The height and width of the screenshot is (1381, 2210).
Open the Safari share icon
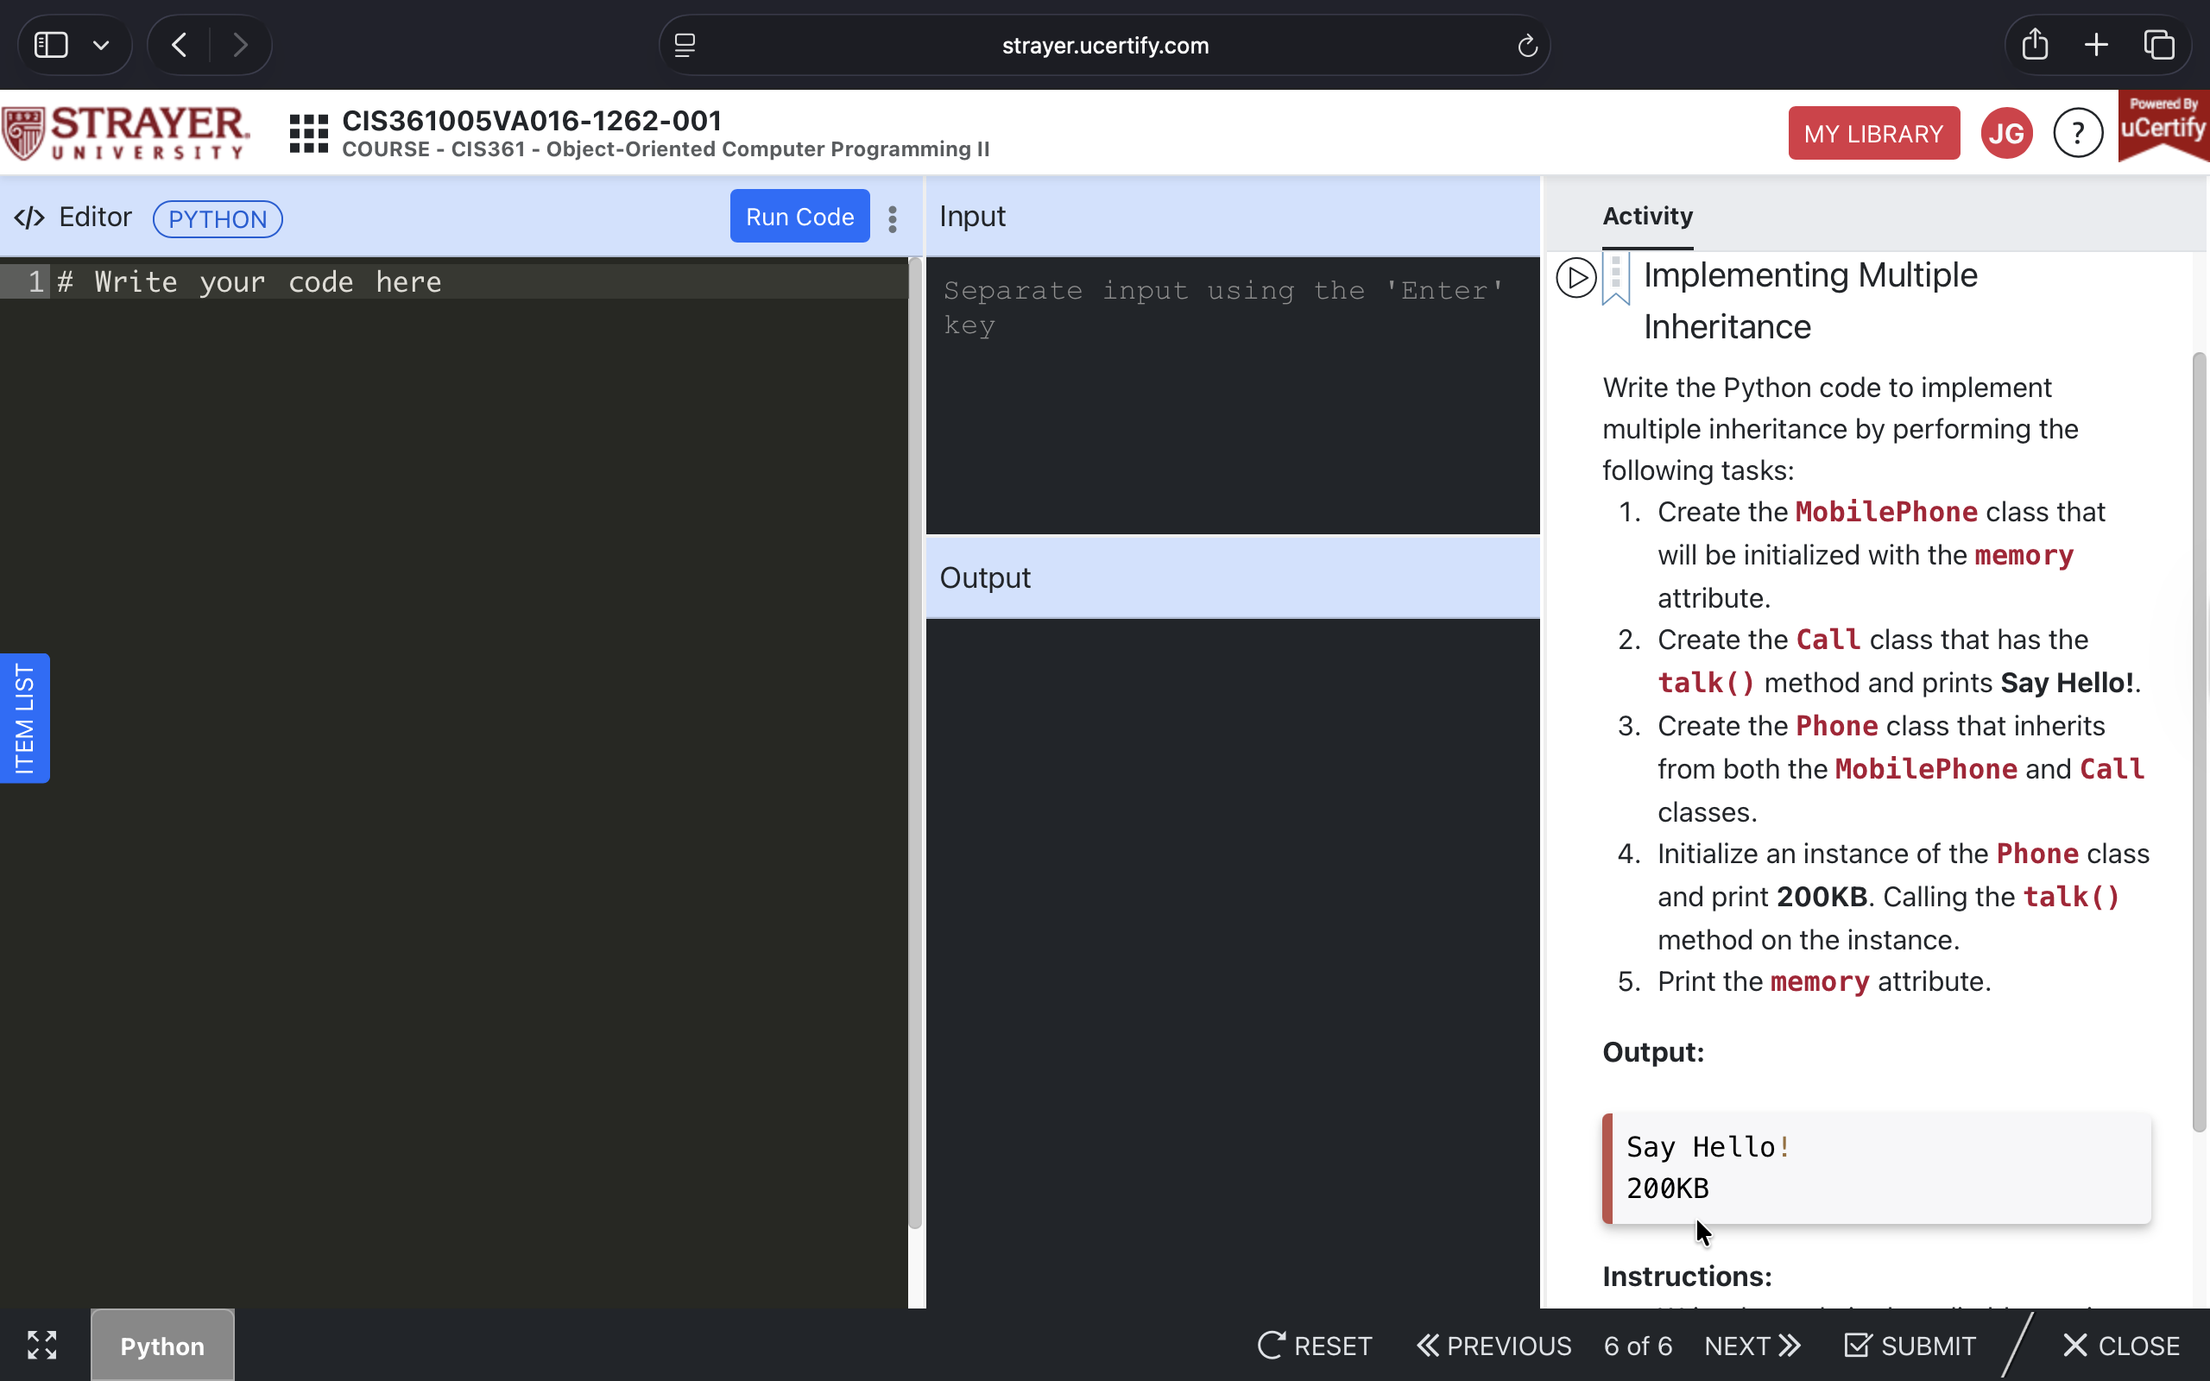(x=2035, y=44)
